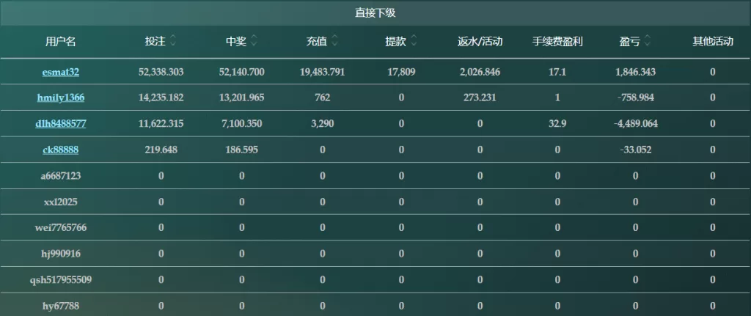The image size is (751, 316).
Task: Open user dlh8488577 link
Action: click(x=61, y=123)
